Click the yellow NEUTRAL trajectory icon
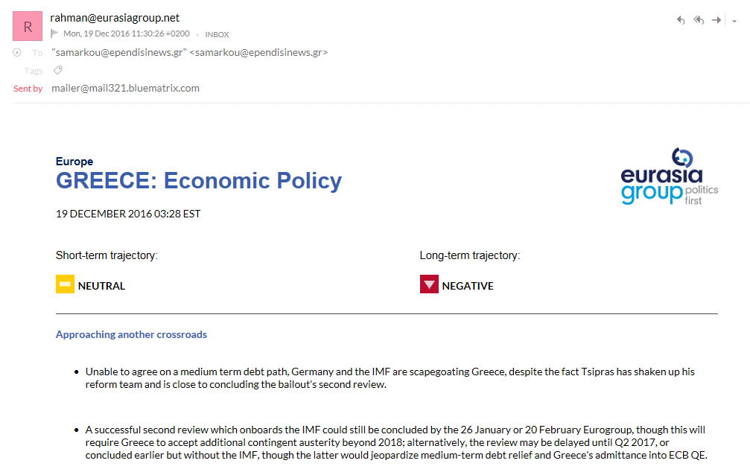750x475 pixels. pos(65,284)
